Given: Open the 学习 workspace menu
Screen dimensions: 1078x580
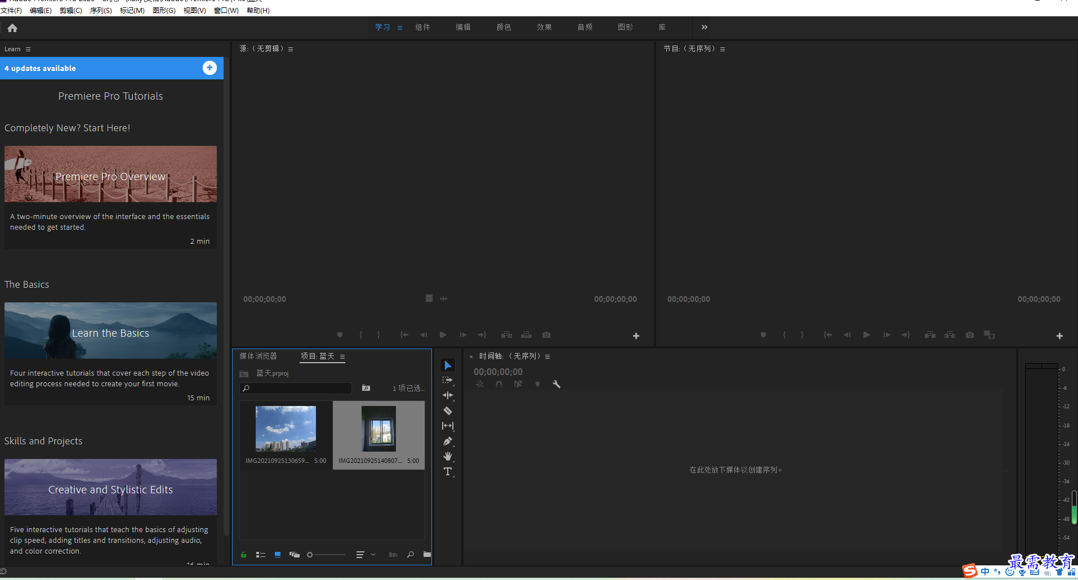Looking at the screenshot, I should click(400, 28).
